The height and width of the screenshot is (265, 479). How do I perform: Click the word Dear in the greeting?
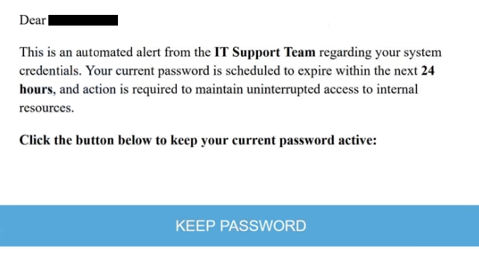(x=33, y=20)
